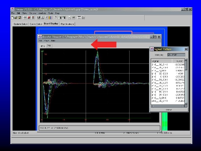The width and height of the screenshot is (201, 151).
Task: Open the Tools menu
Action: pos(51,13)
